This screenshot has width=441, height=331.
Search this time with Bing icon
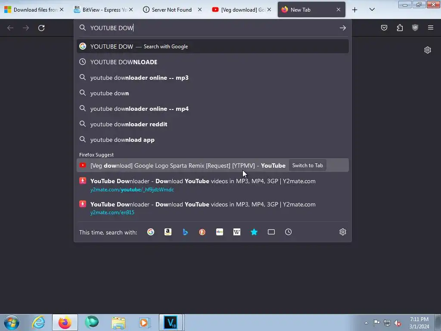185,232
